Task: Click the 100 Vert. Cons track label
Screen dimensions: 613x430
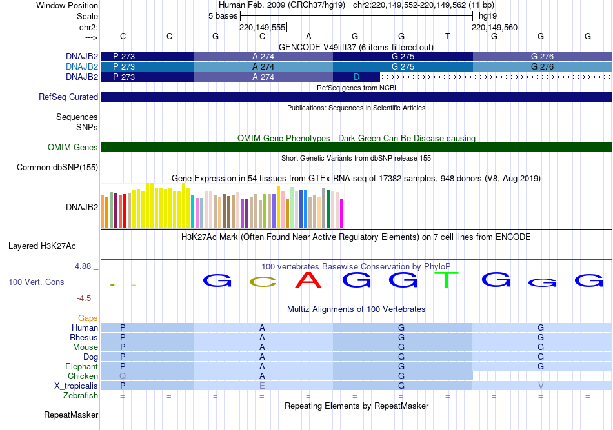Action: click(x=36, y=282)
